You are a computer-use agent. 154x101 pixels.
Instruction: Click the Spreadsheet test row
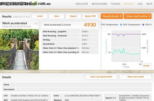coord(70,44)
